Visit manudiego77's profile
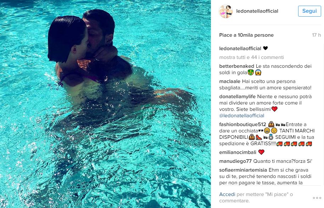The image size is (324, 208). tap(235, 161)
